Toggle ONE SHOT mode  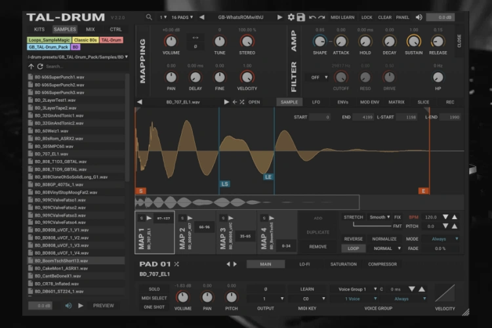tap(154, 307)
